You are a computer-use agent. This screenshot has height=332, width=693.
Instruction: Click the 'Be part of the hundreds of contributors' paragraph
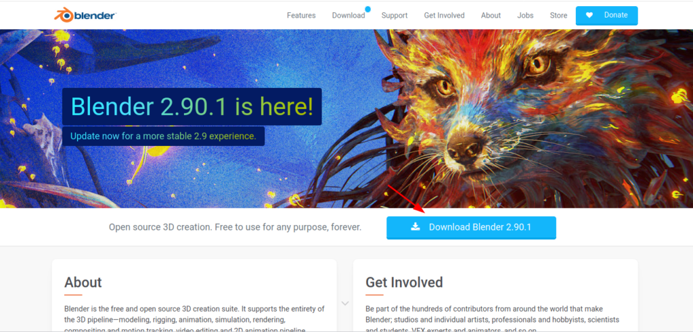(493, 320)
